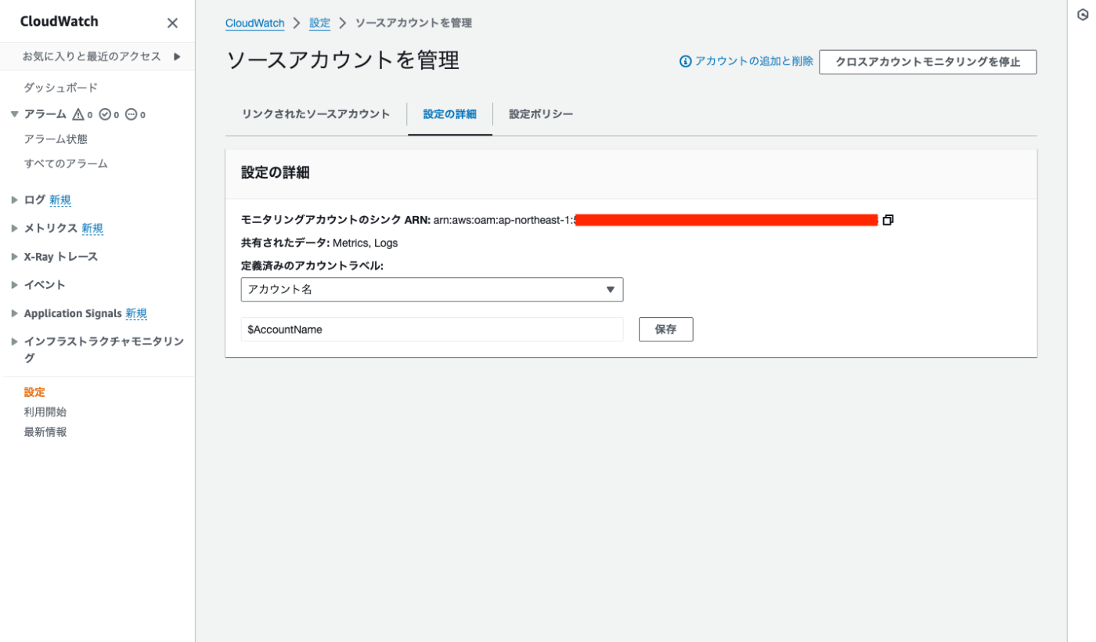Click 新規 badge next to メトリクス
Screen dimensions: 1096x642
[92, 228]
